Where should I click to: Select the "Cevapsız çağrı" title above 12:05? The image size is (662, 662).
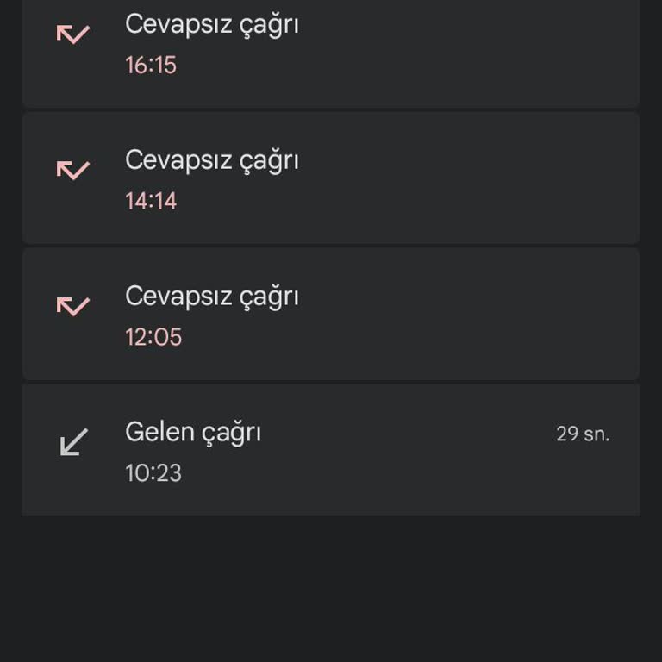click(211, 297)
